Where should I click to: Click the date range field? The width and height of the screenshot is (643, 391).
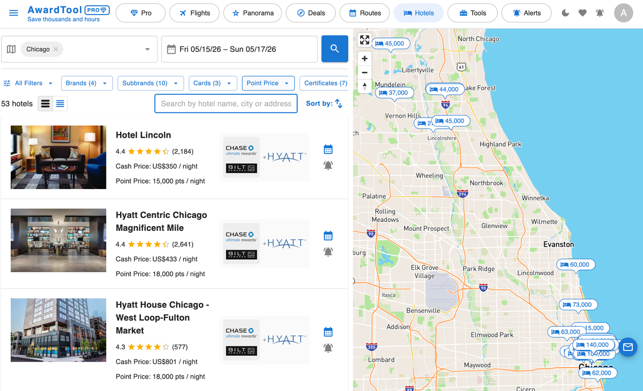(239, 48)
